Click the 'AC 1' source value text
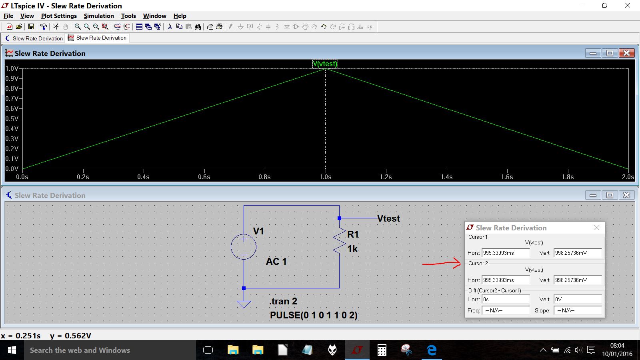This screenshot has height=360, width=640. pyautogui.click(x=276, y=262)
